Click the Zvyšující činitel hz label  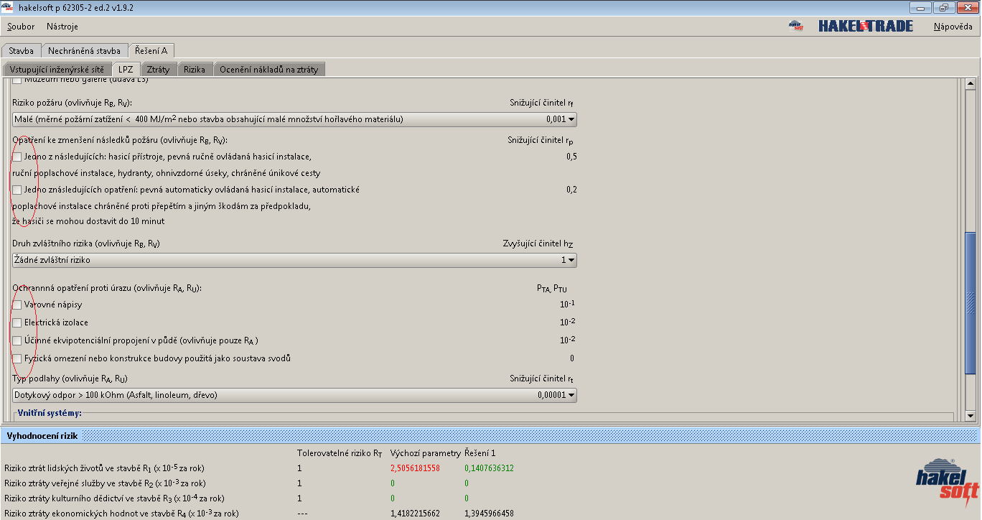coord(538,244)
